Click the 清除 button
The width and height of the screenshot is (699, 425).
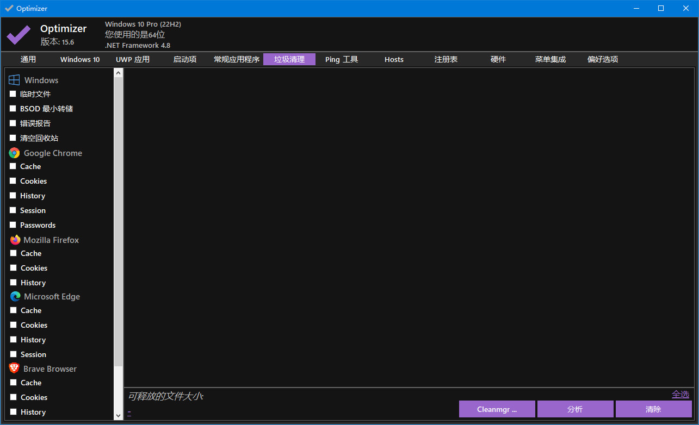click(x=654, y=409)
